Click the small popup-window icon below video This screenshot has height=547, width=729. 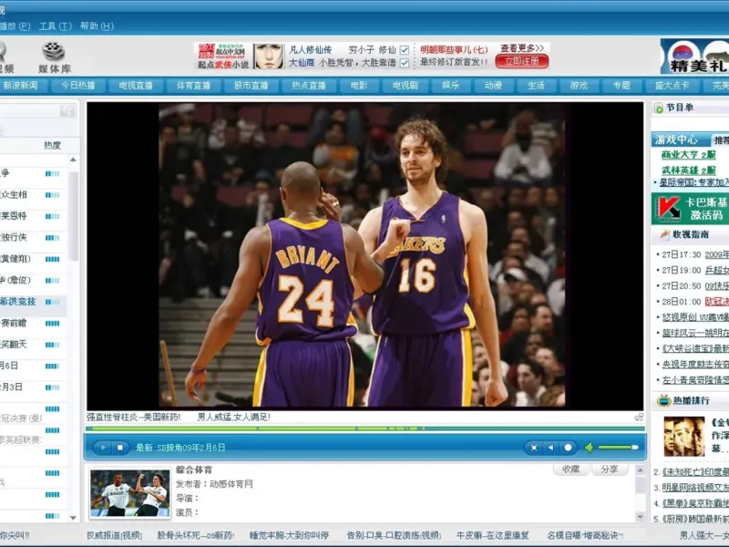pos(640,418)
